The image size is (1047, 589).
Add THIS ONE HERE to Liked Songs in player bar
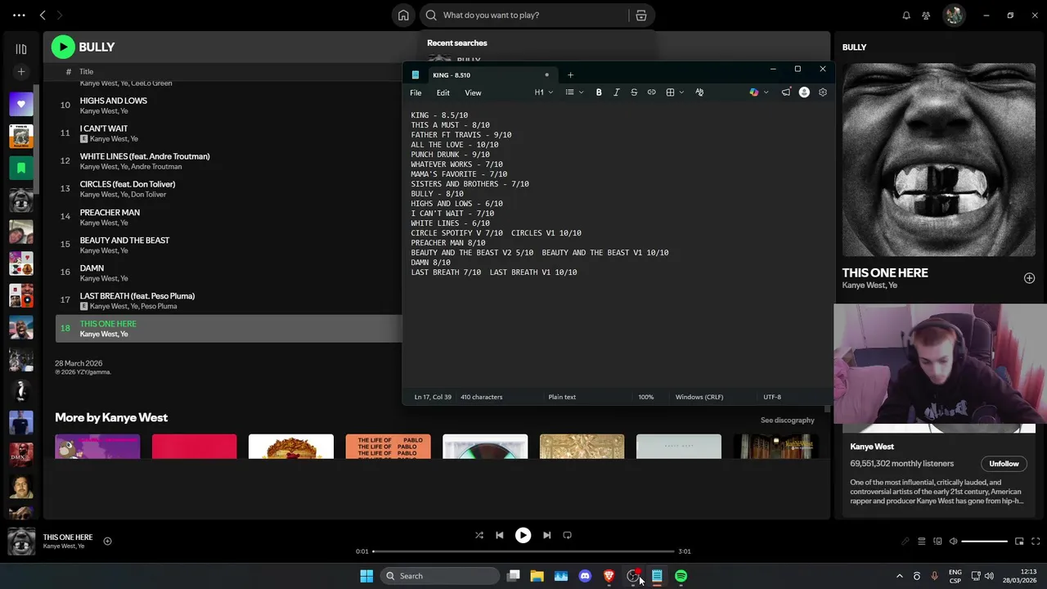pyautogui.click(x=107, y=541)
